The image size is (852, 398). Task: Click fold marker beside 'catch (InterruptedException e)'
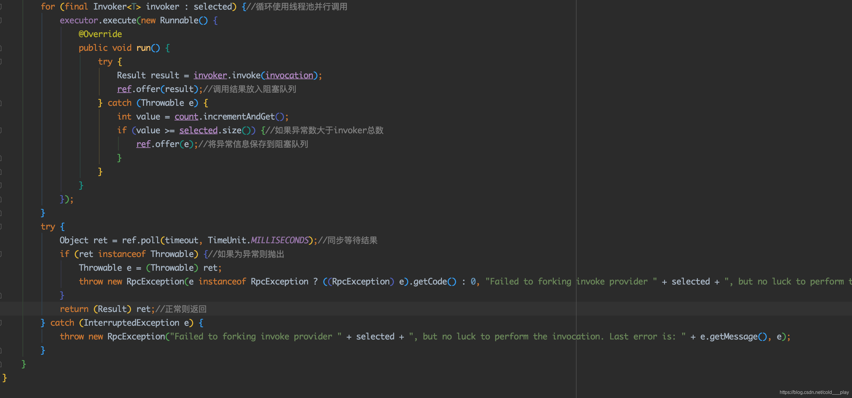pos(1,323)
